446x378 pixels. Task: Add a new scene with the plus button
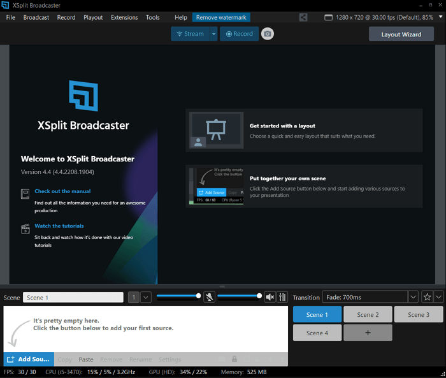(x=368, y=333)
